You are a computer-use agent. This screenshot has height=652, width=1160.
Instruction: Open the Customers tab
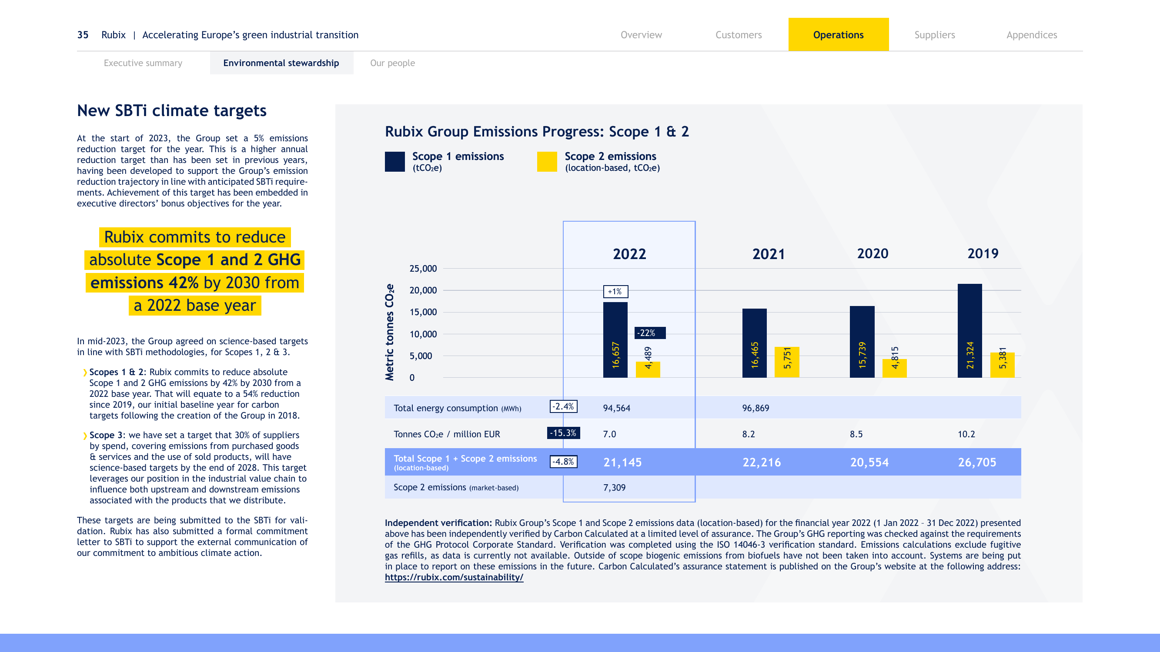[739, 35]
